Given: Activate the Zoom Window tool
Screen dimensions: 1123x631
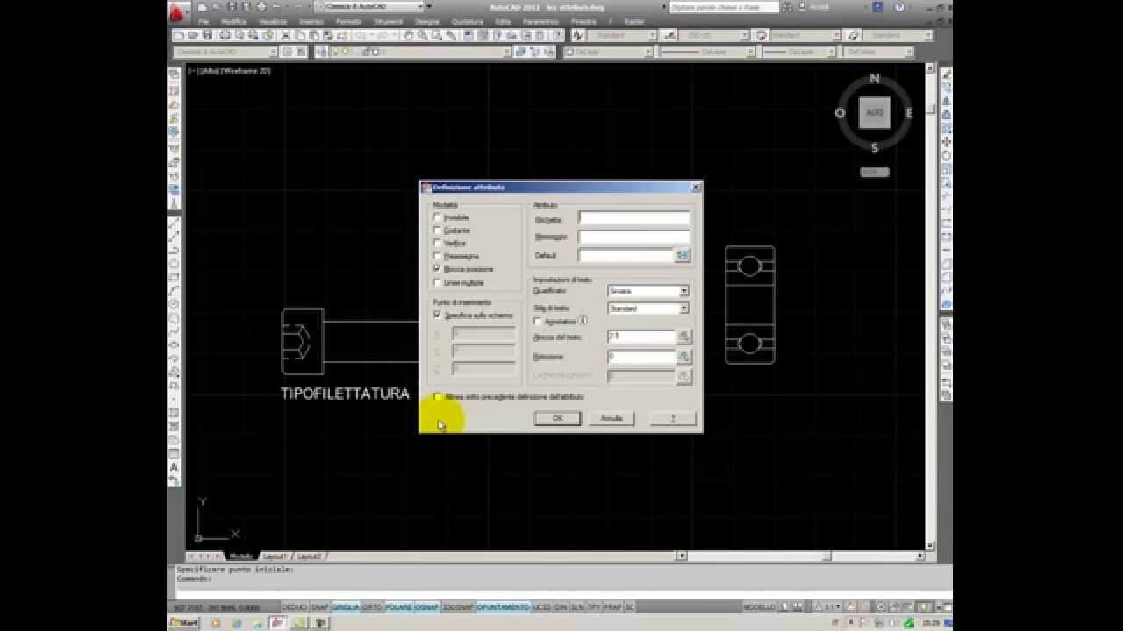Looking at the screenshot, I should coord(437,35).
